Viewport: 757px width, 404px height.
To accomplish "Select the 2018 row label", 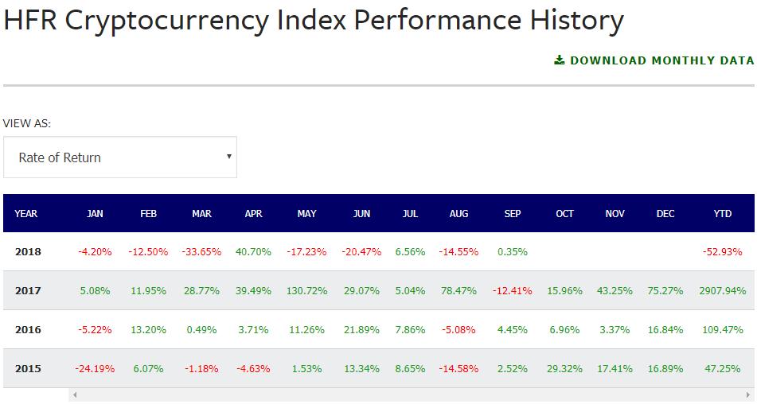I will tap(28, 252).
